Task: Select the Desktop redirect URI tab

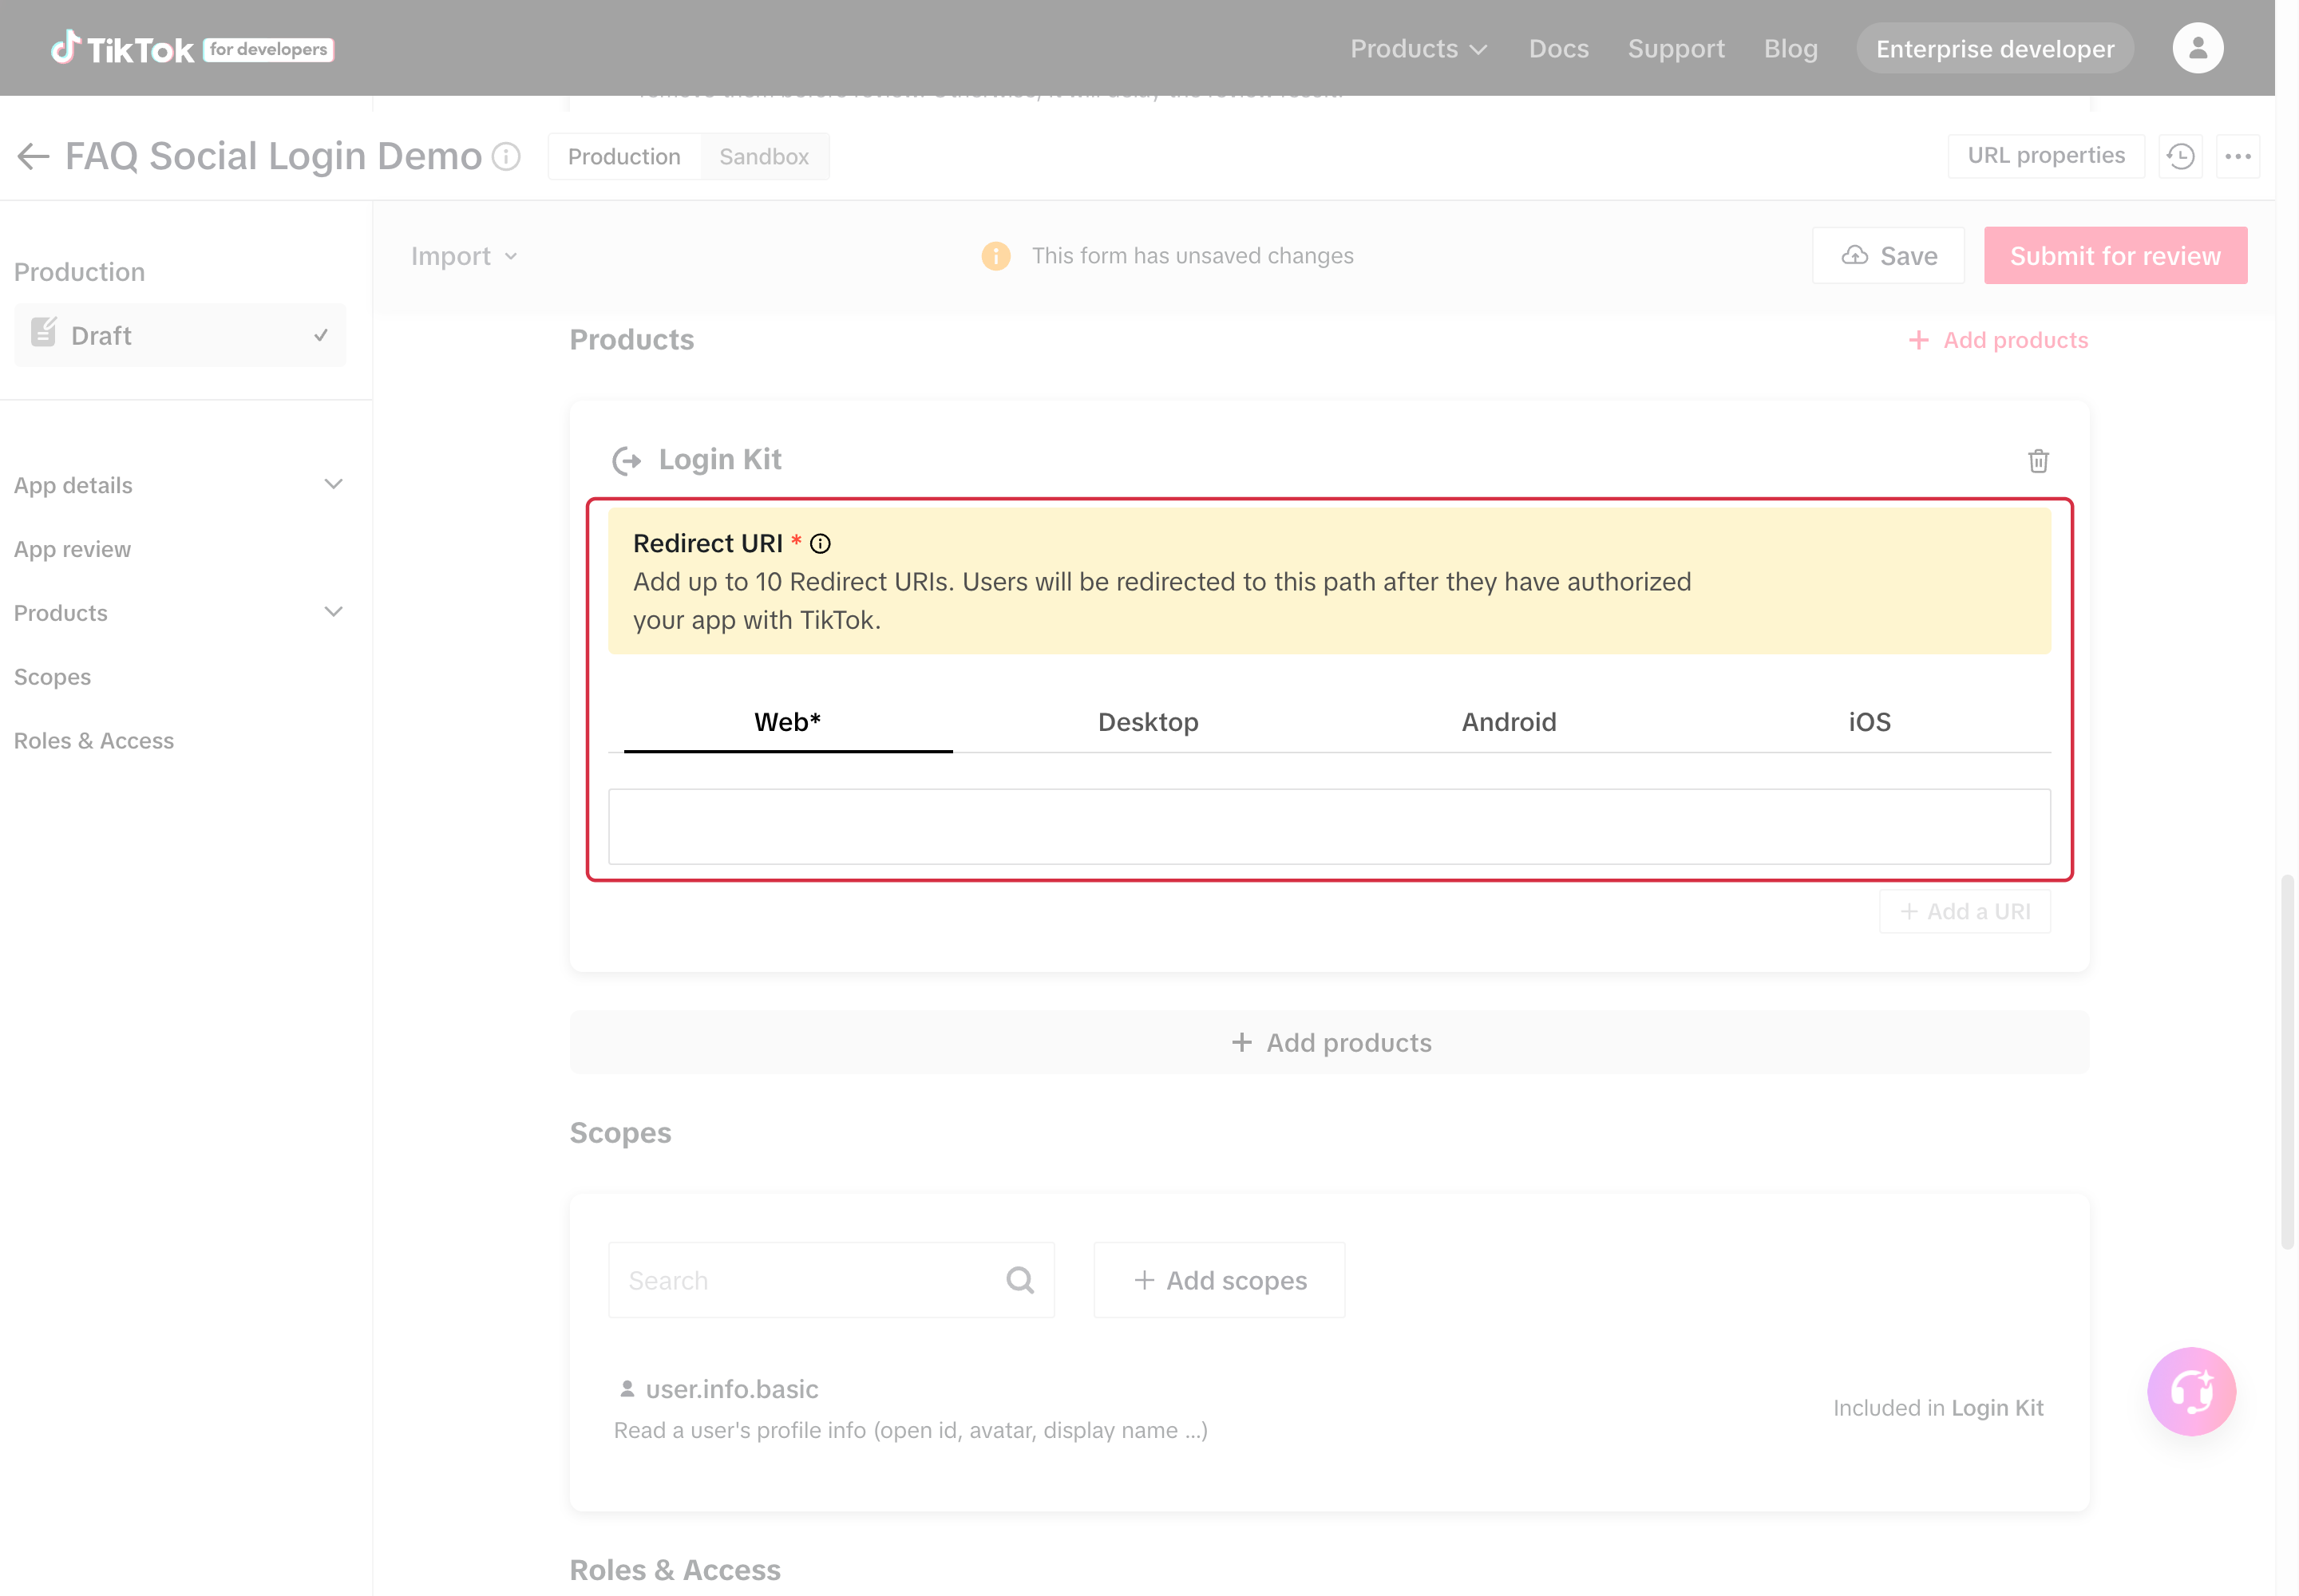Action: tap(1147, 721)
